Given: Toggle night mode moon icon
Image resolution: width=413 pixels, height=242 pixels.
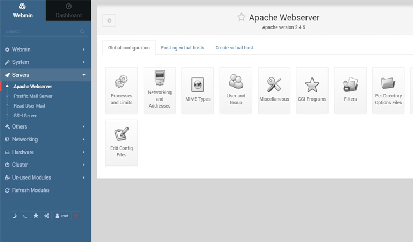Looking at the screenshot, I should coord(14,216).
